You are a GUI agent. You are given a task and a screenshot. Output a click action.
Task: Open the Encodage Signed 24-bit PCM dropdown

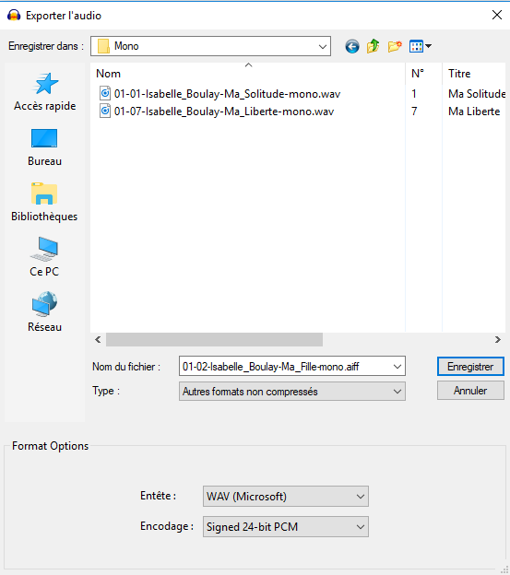click(x=286, y=527)
